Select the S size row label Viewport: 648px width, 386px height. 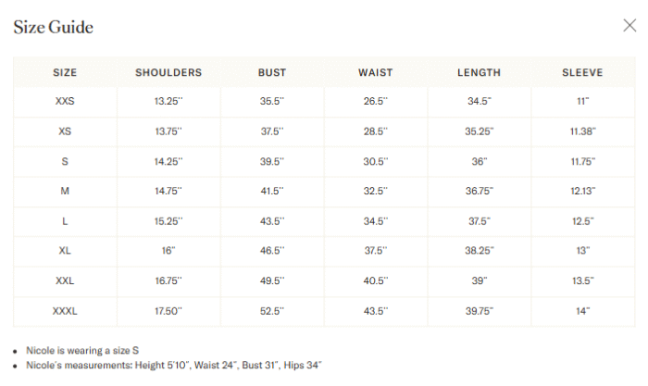click(65, 162)
